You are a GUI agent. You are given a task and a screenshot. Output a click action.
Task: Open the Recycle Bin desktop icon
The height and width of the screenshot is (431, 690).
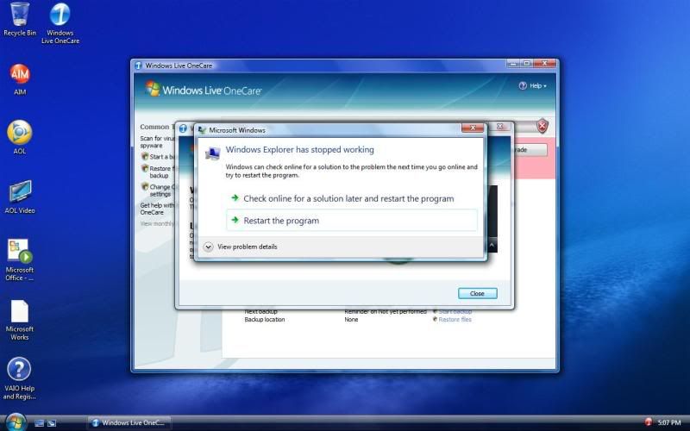click(20, 19)
